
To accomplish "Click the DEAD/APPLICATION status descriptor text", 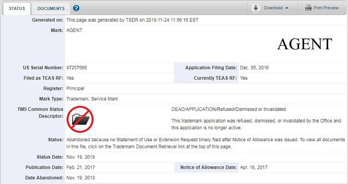I will tap(228, 109).
